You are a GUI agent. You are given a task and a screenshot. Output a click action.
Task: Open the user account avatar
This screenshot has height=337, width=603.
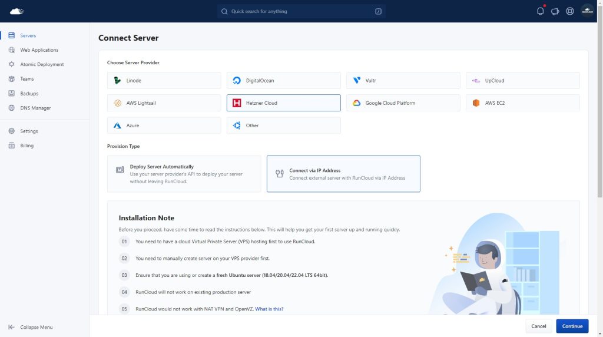pos(587,11)
